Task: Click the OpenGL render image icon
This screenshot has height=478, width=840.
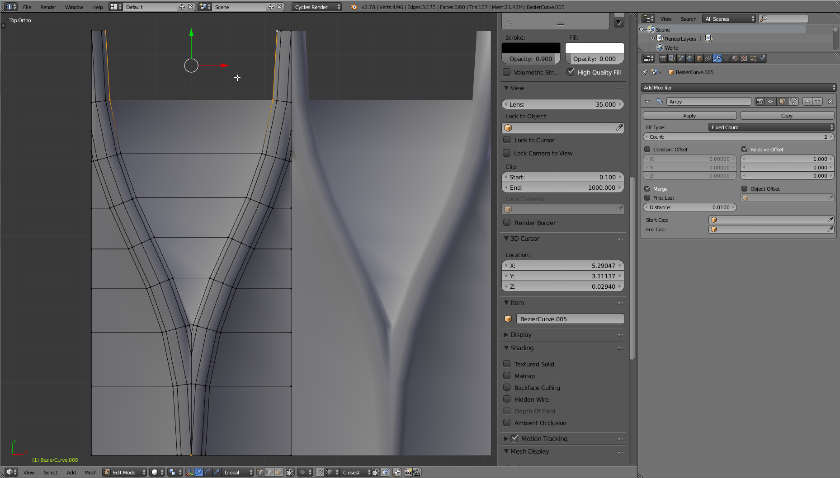Action: [x=408, y=472]
